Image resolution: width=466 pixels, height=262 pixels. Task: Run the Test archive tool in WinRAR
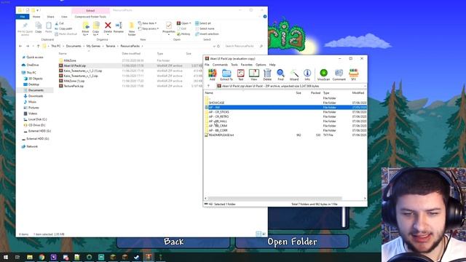click(x=241, y=74)
